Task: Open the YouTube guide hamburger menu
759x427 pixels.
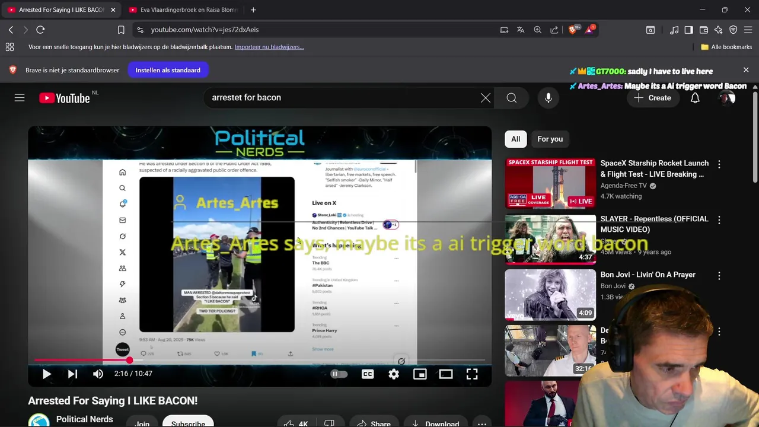Action: [x=20, y=98]
